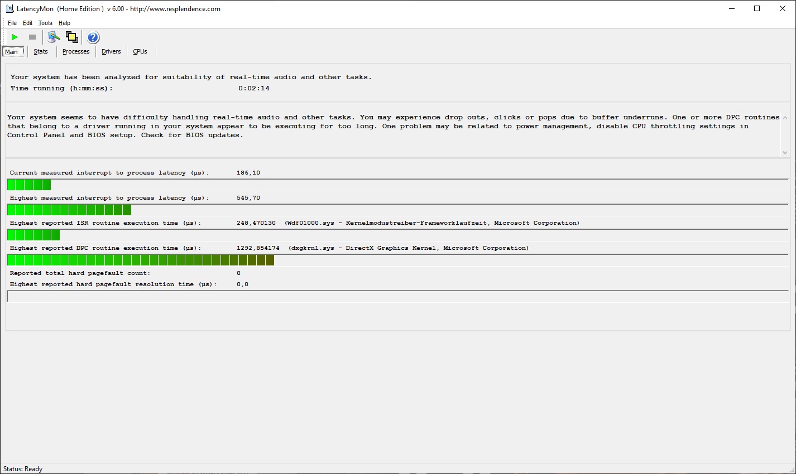The width and height of the screenshot is (796, 474).
Task: Stop monitoring with the grey stop icon
Action: [32, 37]
